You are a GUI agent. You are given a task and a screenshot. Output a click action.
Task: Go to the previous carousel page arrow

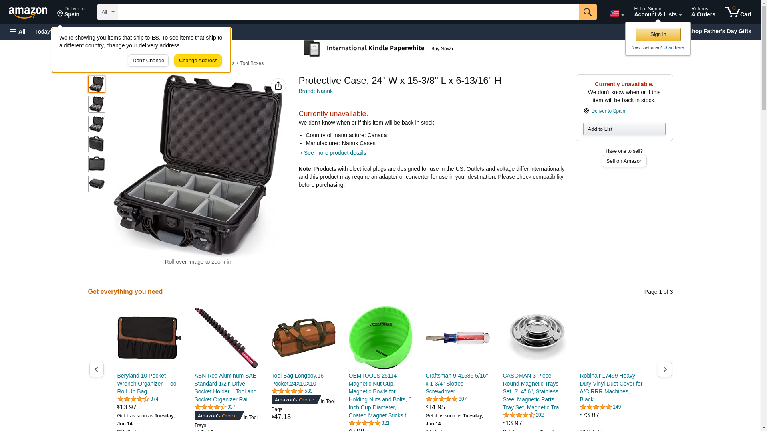(96, 370)
